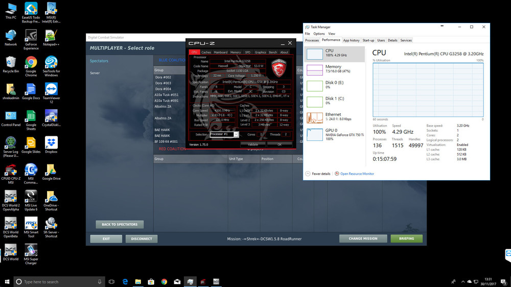
Task: Switch to Caches tab in CPU-Z
Action: pyautogui.click(x=206, y=52)
